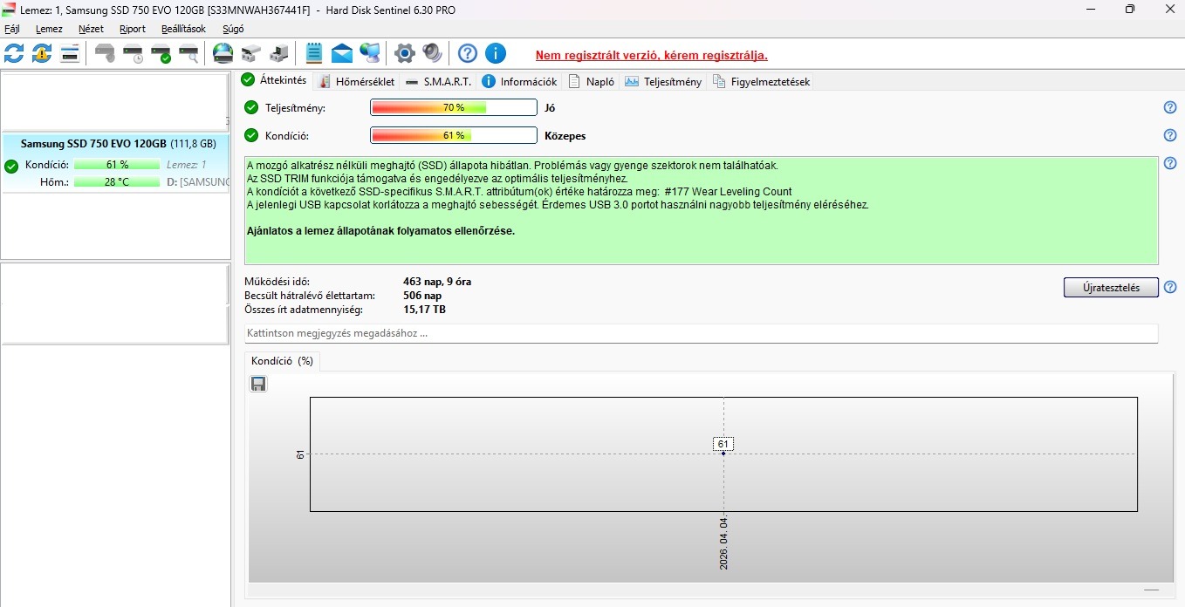
Task: Click the '506 nap' estimated lifetime value
Action: [422, 296]
